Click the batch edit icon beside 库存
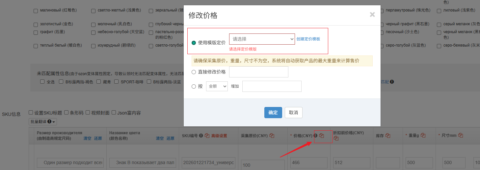The width and height of the screenshot is (480, 170). (x=388, y=136)
